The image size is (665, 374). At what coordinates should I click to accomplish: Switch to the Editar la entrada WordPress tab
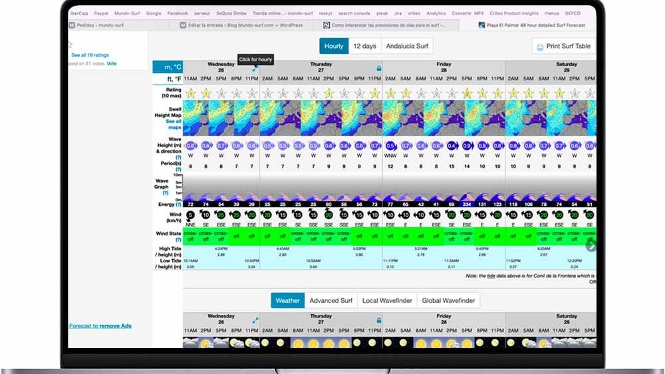coord(245,25)
